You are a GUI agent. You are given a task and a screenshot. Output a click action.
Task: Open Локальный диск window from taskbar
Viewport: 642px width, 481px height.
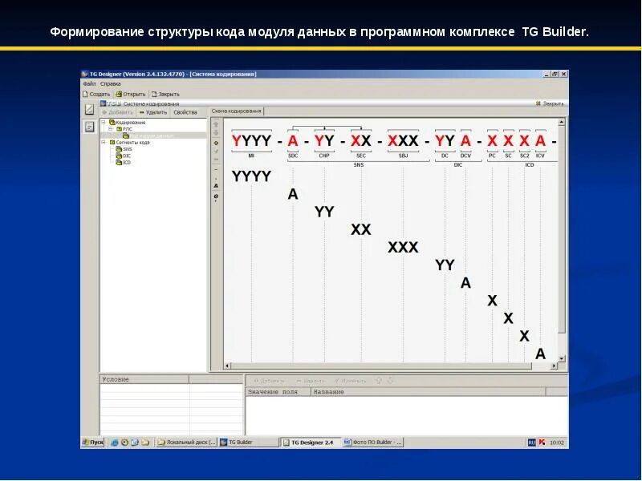[x=186, y=443]
